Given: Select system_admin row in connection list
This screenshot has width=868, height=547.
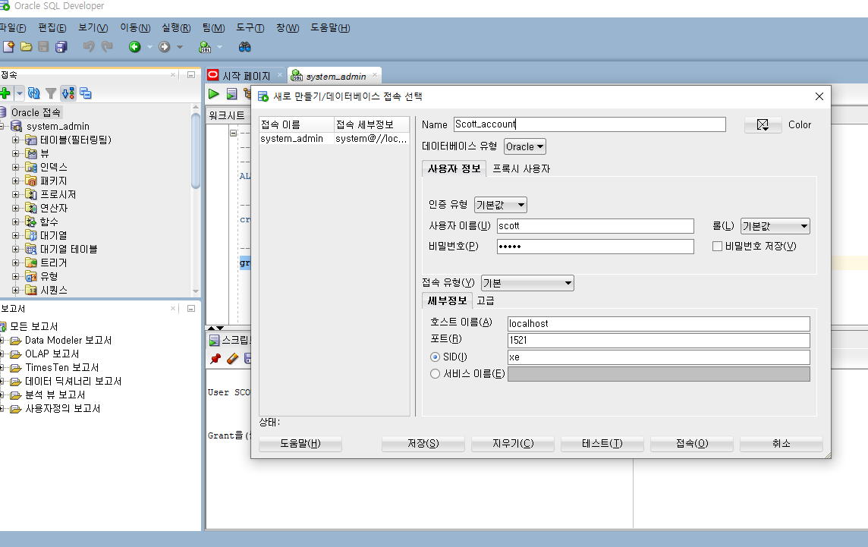Looking at the screenshot, I should pyautogui.click(x=335, y=138).
